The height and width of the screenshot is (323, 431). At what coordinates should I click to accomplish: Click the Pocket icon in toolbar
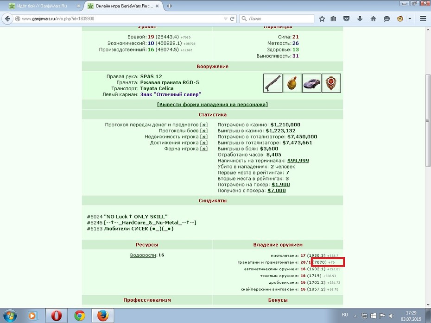[347, 19]
